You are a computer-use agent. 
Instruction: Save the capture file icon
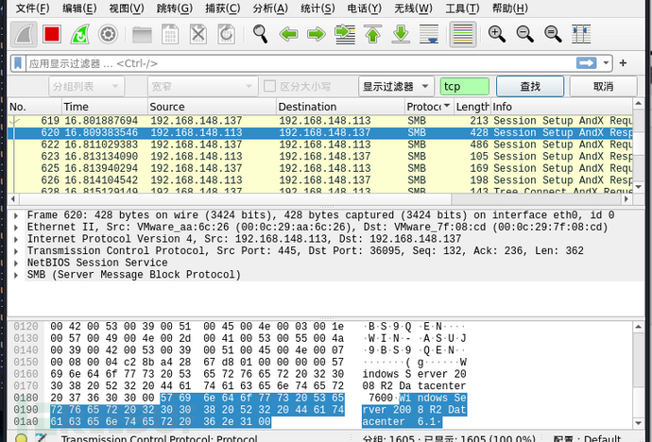tap(170, 34)
